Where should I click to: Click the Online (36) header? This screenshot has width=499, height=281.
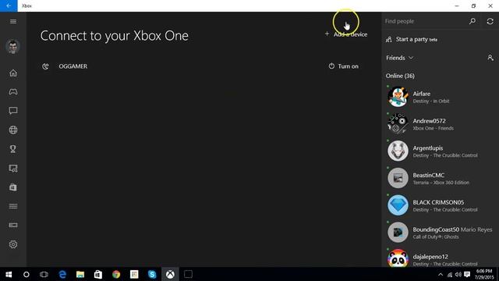(x=400, y=76)
